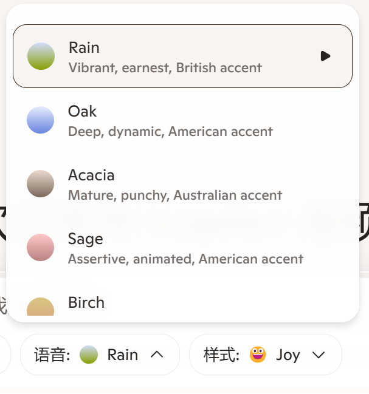Choose the Birch voice entry
The width and height of the screenshot is (369, 394).
coord(182,303)
